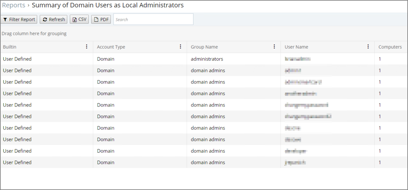Click the Refresh circular arrows icon

point(45,20)
